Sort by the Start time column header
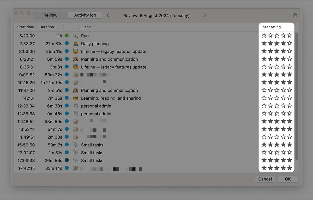 pyautogui.click(x=26, y=27)
